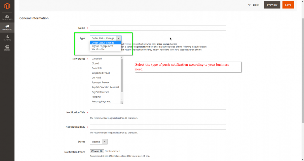Open the Marketing sidebar icon

click(x=7, y=28)
